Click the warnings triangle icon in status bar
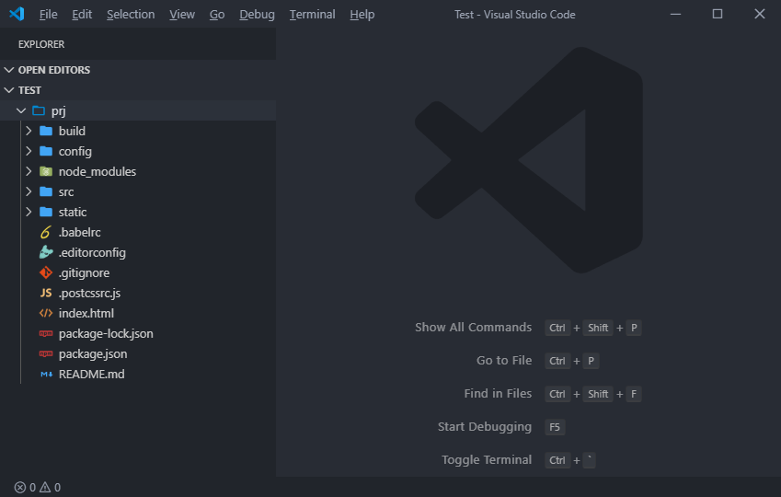 click(45, 487)
